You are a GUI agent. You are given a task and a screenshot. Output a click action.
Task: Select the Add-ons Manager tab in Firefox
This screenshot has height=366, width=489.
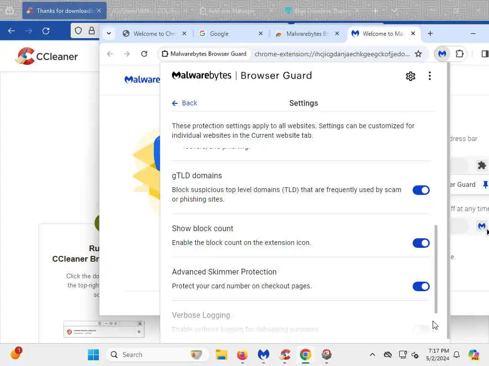(x=231, y=11)
